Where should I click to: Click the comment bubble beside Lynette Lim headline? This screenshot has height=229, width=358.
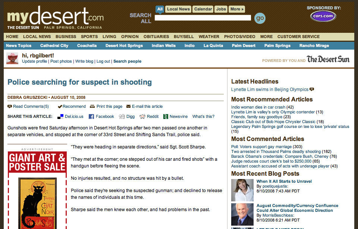pos(312,89)
